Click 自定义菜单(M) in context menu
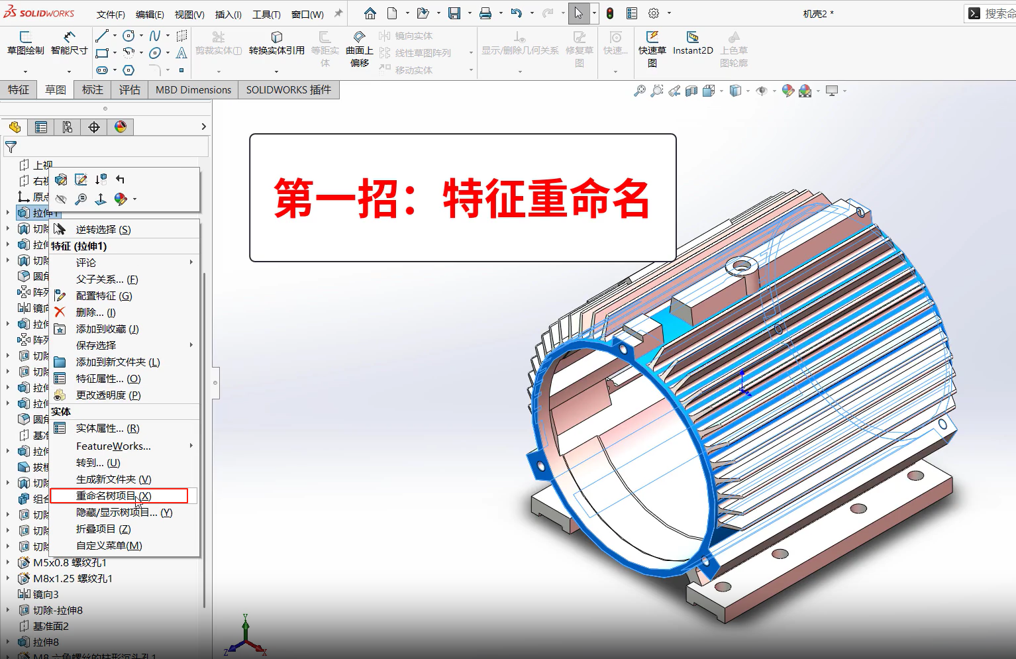 pyautogui.click(x=125, y=545)
